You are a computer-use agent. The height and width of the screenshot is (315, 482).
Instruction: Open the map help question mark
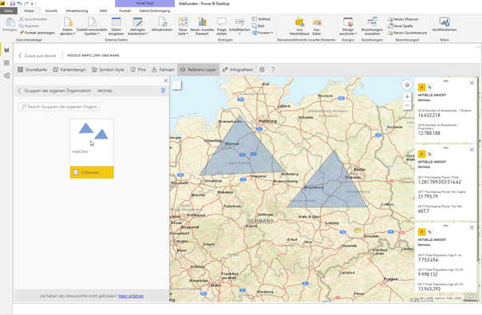tap(273, 69)
